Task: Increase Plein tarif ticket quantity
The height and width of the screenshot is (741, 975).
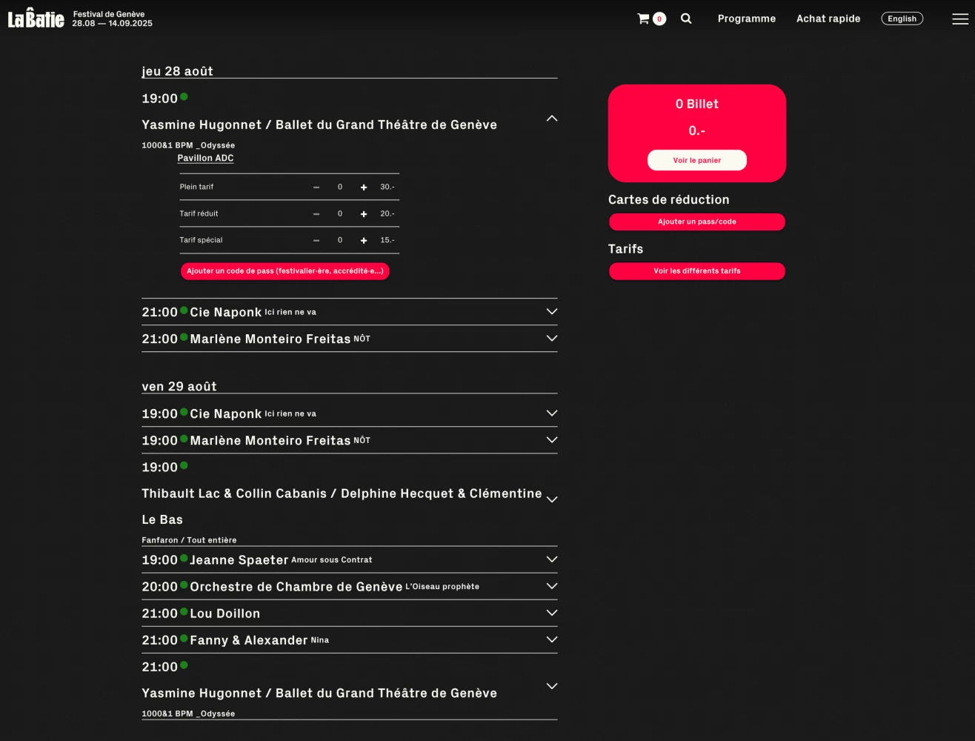Action: tap(364, 187)
